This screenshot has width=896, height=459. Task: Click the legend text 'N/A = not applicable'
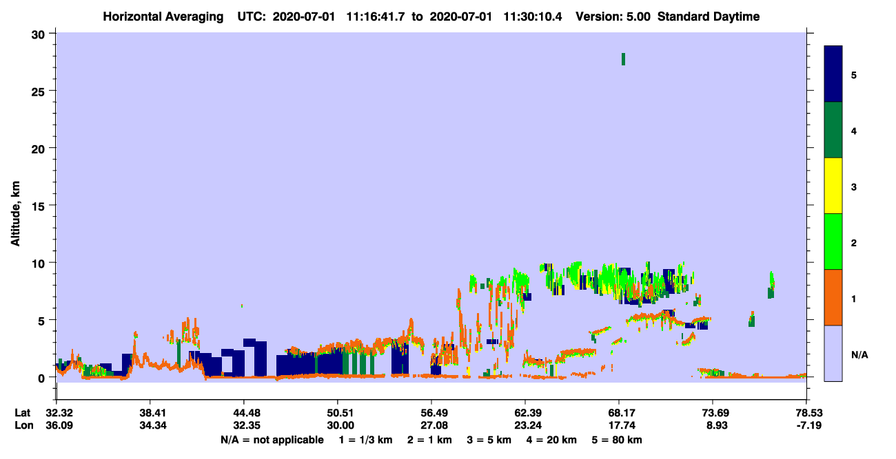pos(272,440)
